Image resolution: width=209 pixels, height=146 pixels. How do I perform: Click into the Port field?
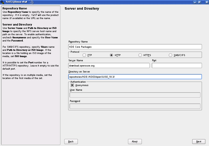[x=177, y=65]
